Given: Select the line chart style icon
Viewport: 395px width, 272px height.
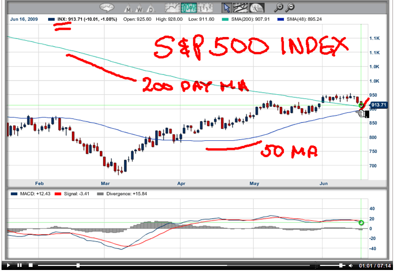Looking at the screenshot, I should click(172, 8).
